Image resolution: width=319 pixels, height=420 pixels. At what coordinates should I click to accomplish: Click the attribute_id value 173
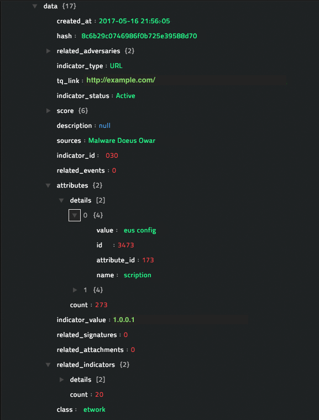pyautogui.click(x=148, y=260)
